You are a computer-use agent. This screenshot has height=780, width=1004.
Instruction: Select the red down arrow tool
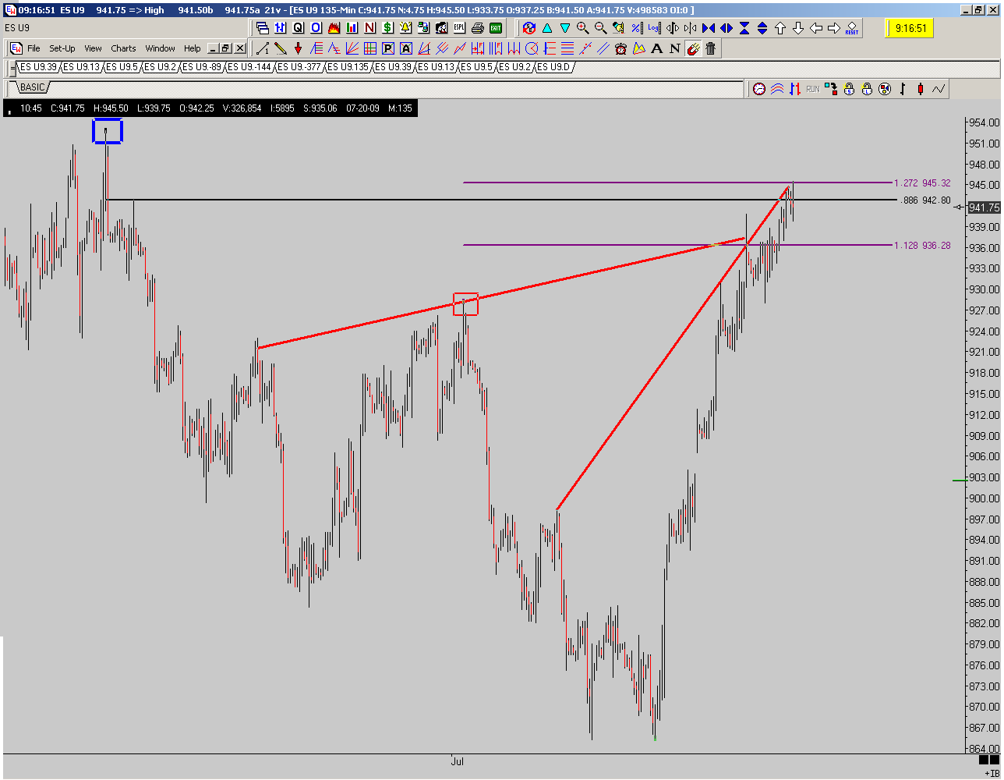pyautogui.click(x=298, y=48)
